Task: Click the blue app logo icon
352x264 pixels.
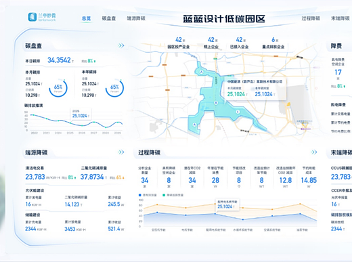Action: click(x=32, y=17)
